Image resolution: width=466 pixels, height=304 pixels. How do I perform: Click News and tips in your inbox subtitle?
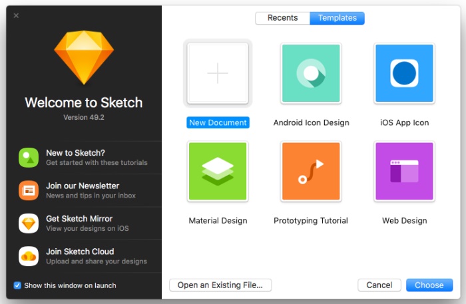(91, 196)
